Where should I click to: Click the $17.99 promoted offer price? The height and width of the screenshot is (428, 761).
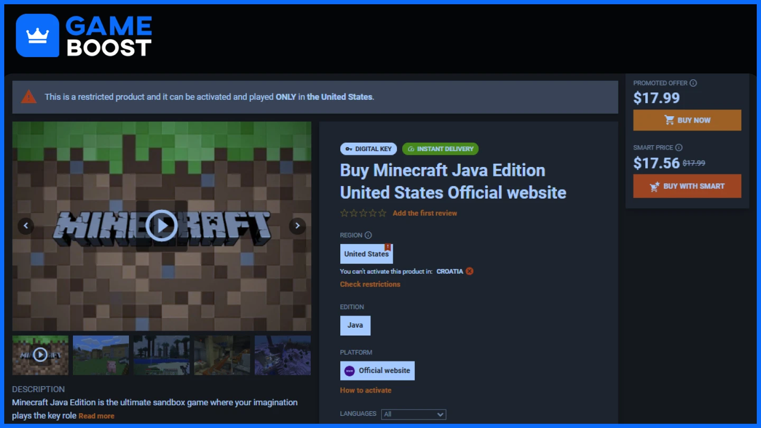(x=657, y=98)
